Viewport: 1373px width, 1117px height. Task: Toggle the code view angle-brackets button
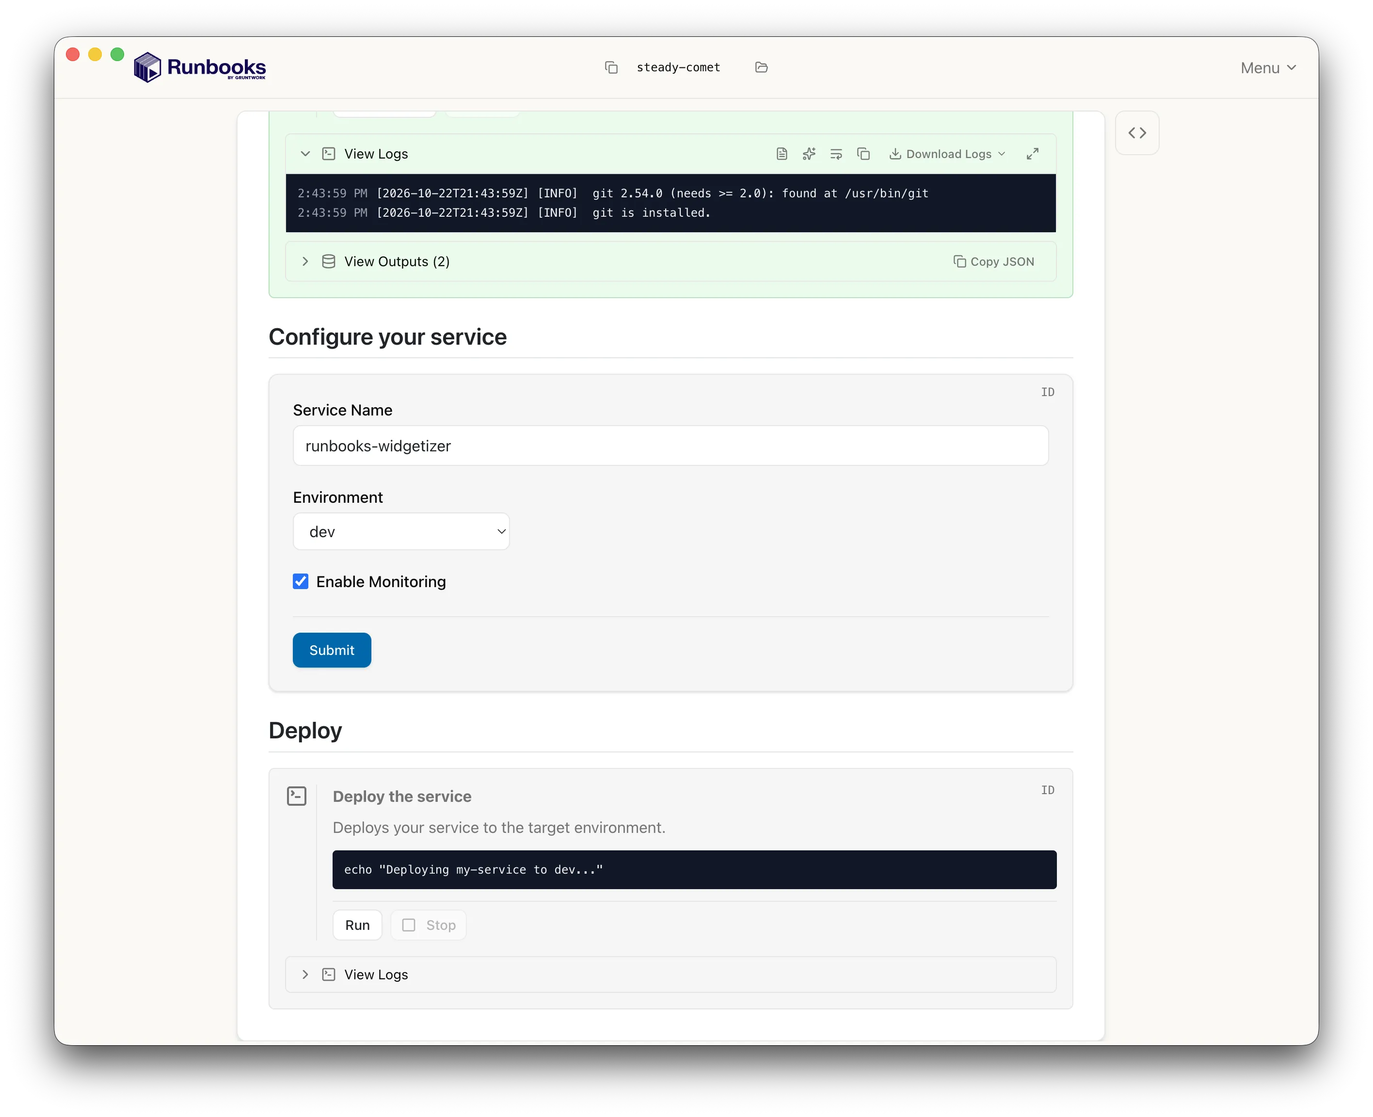click(1137, 133)
